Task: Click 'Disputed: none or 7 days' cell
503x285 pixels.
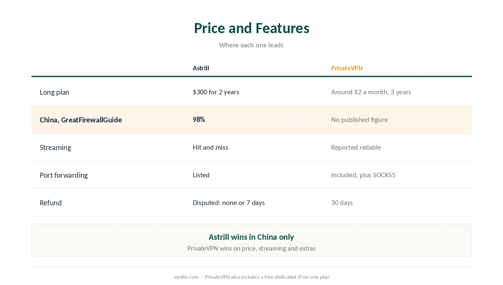Action: (x=229, y=202)
